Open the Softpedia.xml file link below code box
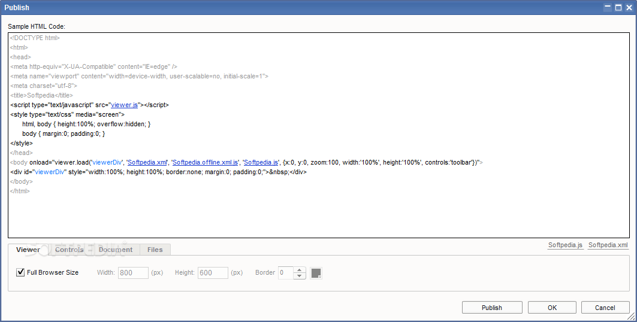 pyautogui.click(x=608, y=245)
